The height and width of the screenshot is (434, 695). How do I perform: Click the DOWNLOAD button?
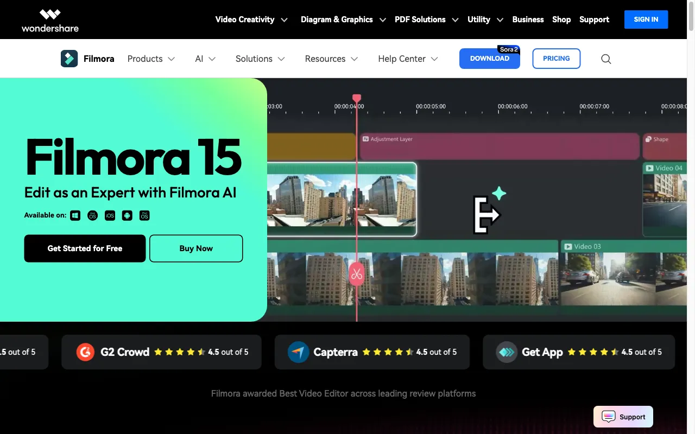point(490,59)
